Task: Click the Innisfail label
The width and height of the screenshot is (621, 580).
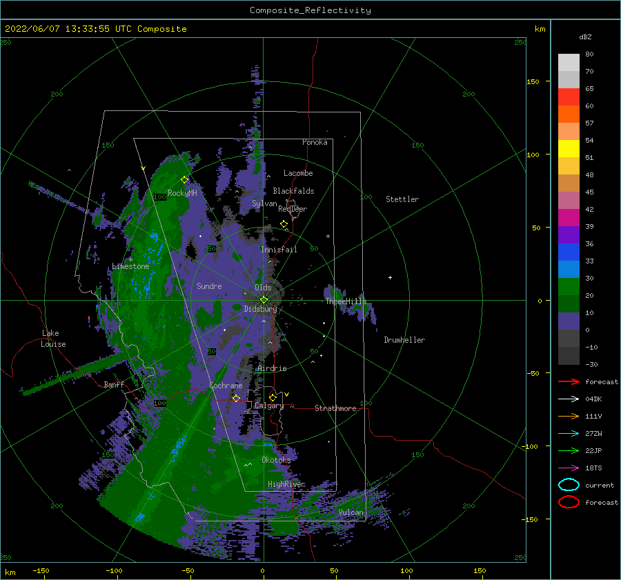Action: [279, 250]
